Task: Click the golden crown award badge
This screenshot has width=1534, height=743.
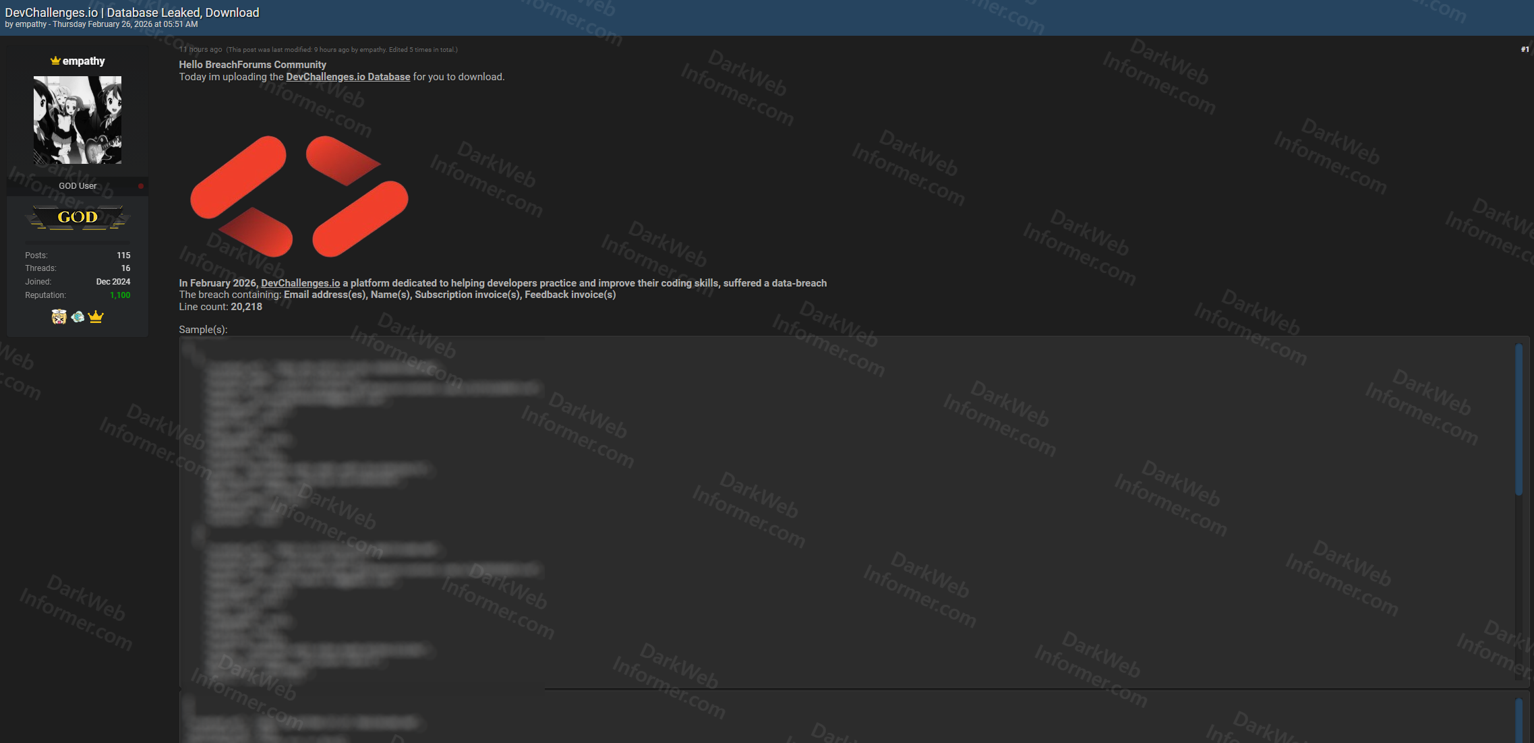Action: (x=96, y=316)
